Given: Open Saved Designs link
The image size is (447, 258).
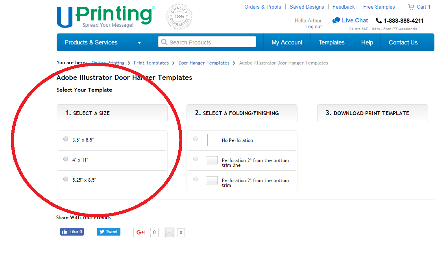Looking at the screenshot, I should tap(307, 7).
